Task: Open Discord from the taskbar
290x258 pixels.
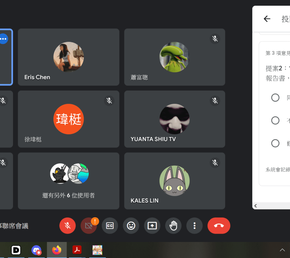Action: (x=36, y=250)
